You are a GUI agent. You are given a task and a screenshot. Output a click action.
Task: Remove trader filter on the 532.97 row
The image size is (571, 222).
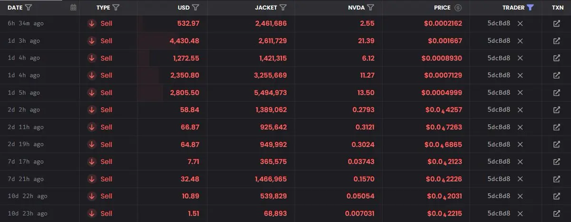point(520,23)
